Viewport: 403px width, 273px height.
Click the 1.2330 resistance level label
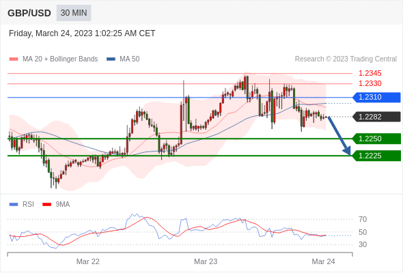point(370,83)
